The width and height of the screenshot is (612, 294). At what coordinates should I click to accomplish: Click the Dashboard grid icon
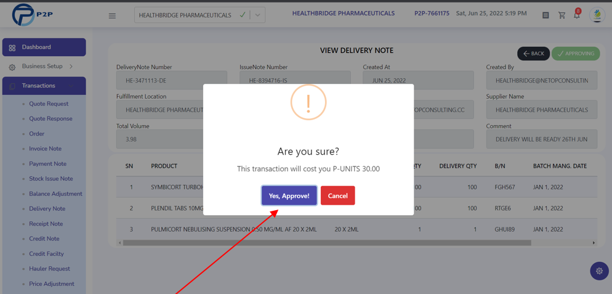(12, 47)
